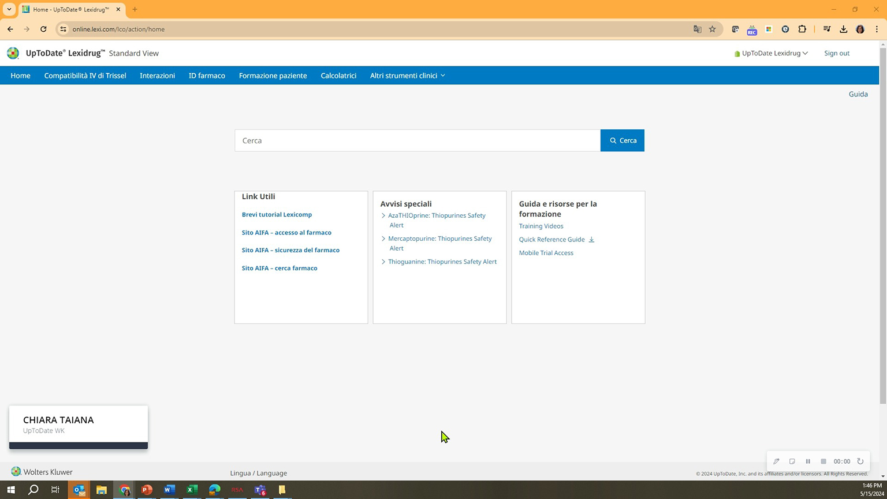Reload the page with the refresh icon
Screen dimensions: 887x499
point(43,29)
